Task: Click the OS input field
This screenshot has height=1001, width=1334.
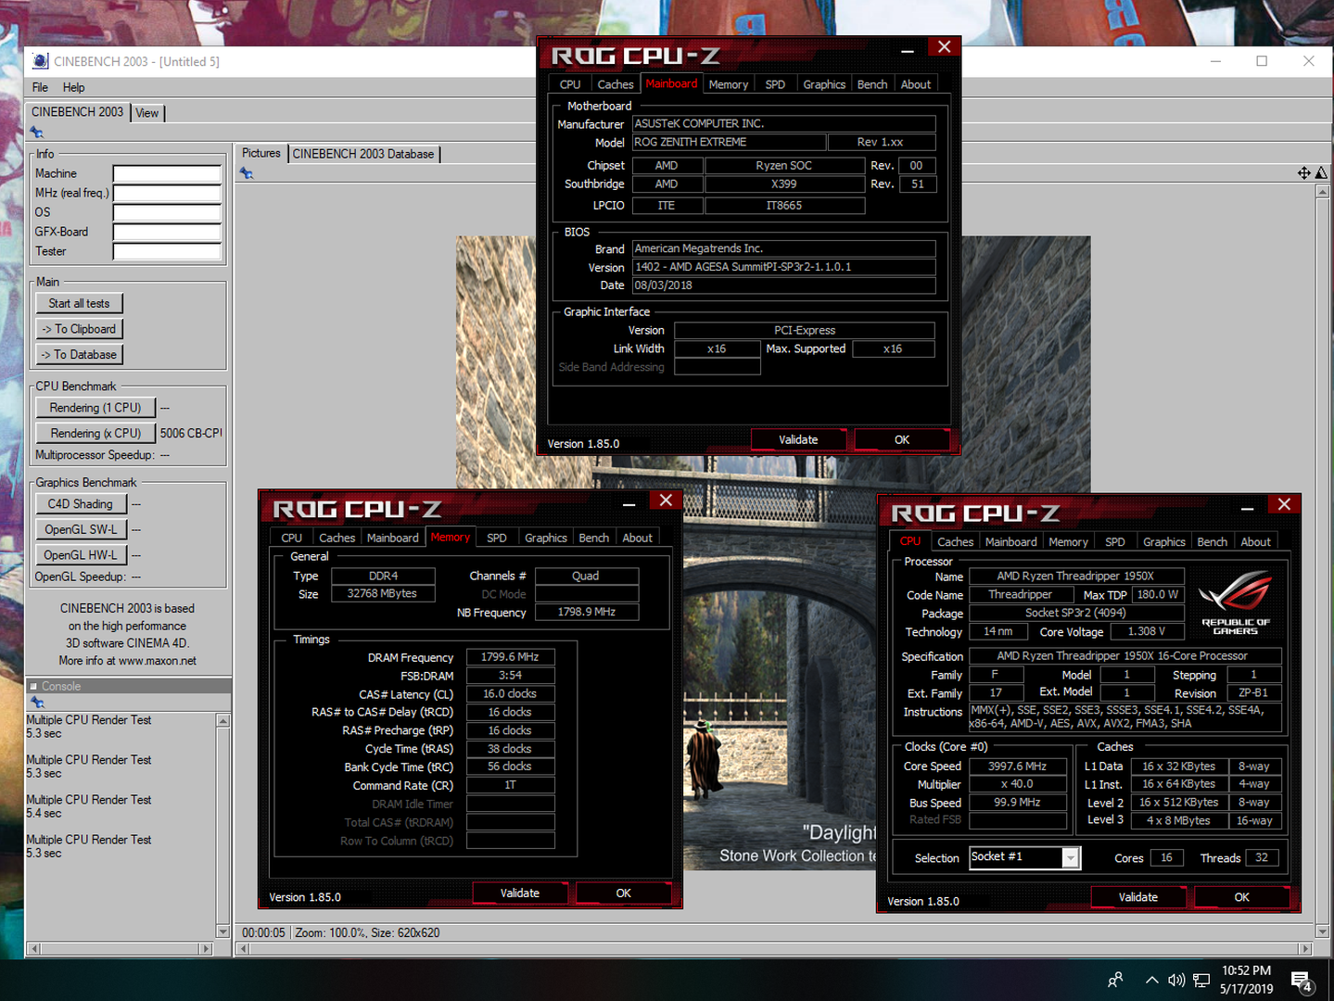Action: point(167,212)
